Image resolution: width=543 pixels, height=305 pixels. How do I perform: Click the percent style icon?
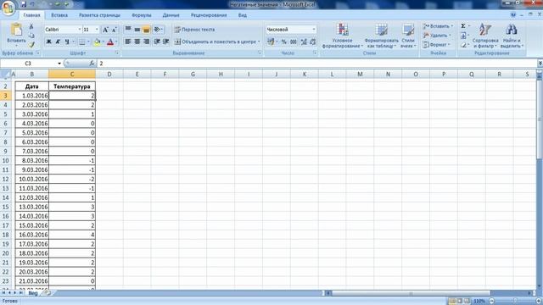(x=284, y=42)
